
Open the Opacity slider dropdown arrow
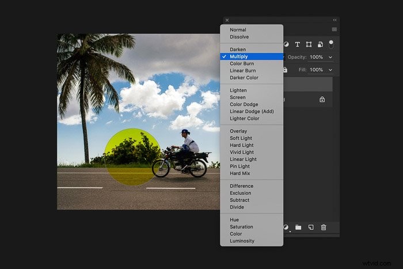(x=330, y=57)
